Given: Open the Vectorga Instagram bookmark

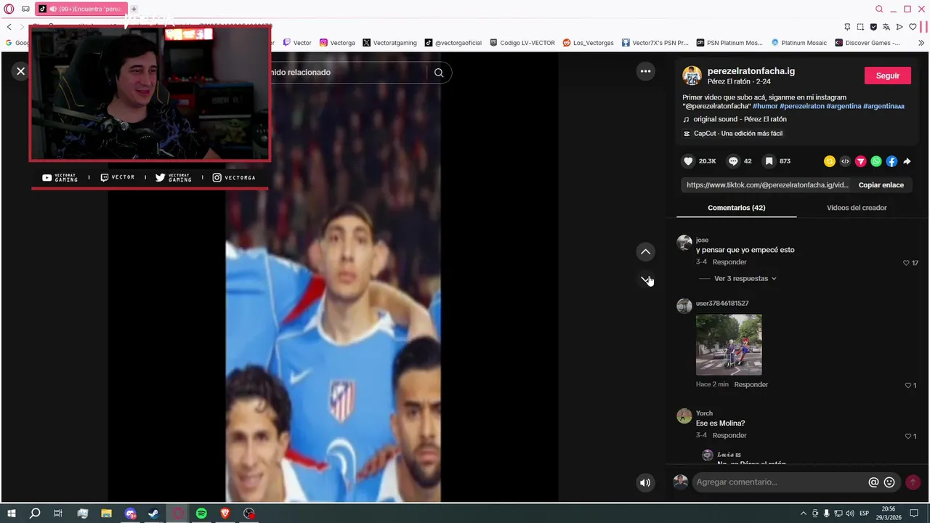Looking at the screenshot, I should coord(337,43).
